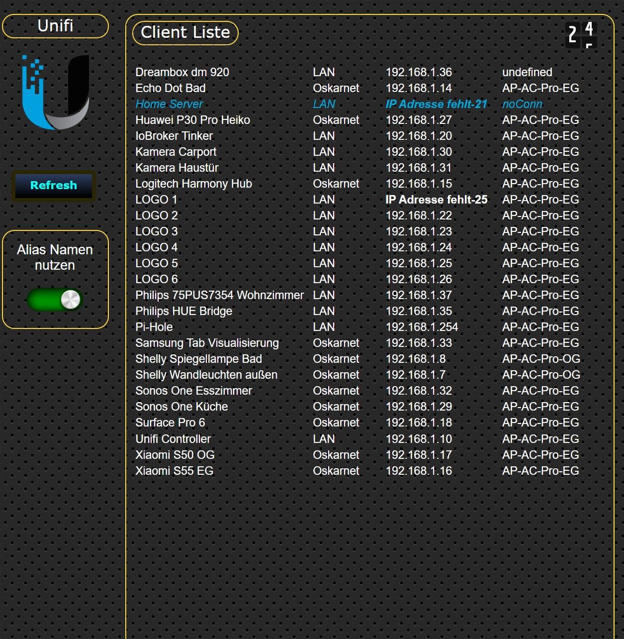Click the IP address 192.168.1.10
The width and height of the screenshot is (624, 639).
tap(419, 439)
